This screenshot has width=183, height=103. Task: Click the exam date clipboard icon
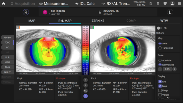point(100,12)
